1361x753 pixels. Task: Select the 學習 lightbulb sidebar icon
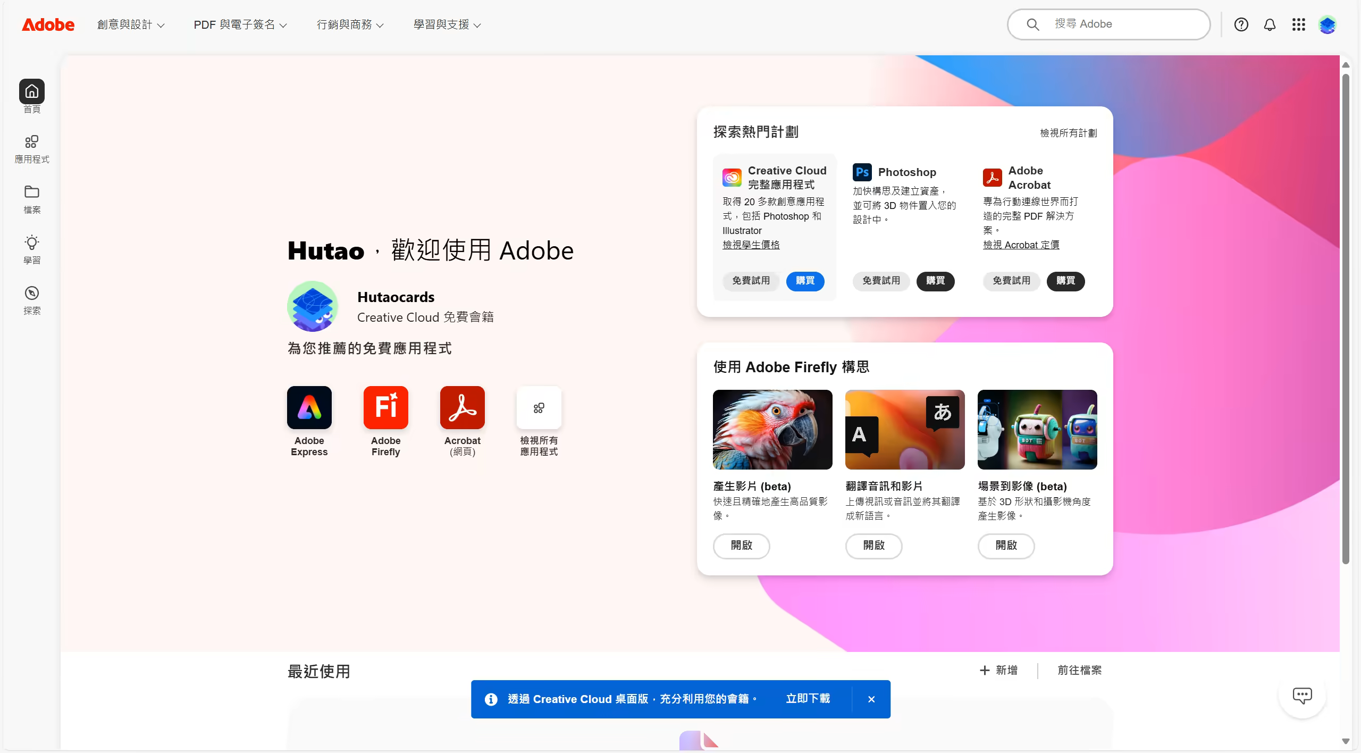coord(32,243)
